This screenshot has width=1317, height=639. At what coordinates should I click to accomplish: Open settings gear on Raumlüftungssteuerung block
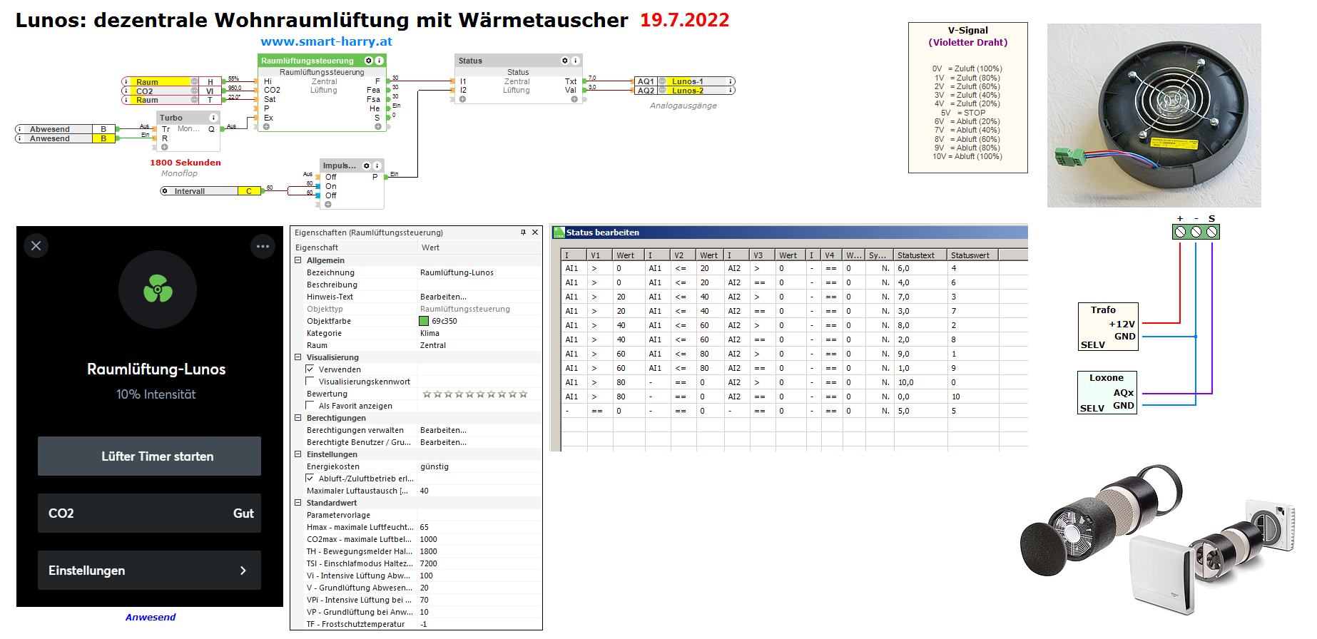(x=369, y=61)
